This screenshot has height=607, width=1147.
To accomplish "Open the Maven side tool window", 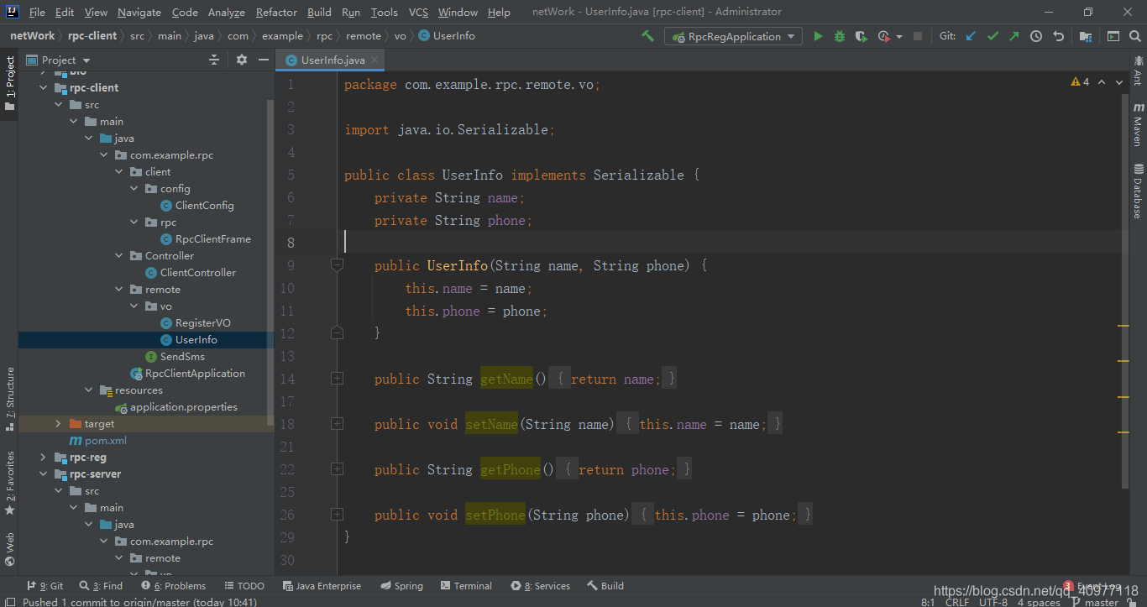I will tap(1138, 126).
